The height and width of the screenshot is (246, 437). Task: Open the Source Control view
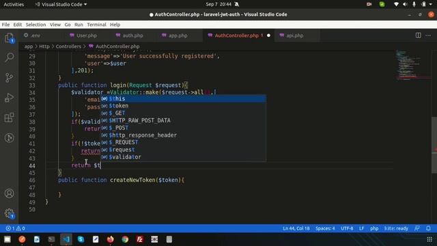coord(9,77)
